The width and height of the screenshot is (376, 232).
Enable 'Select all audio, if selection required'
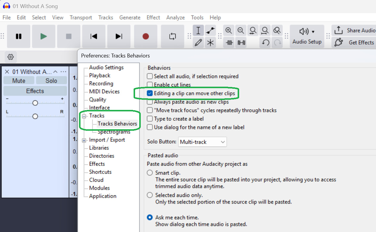point(150,77)
